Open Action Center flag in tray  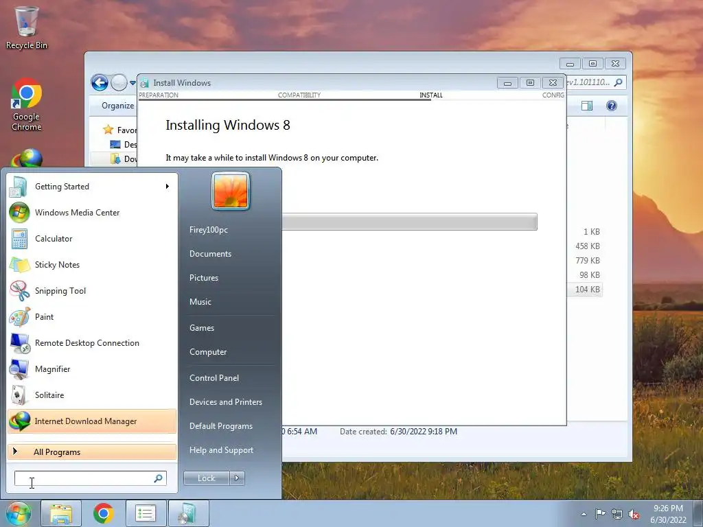coord(600,514)
